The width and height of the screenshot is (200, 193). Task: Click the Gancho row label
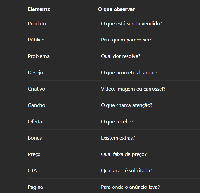click(x=37, y=105)
